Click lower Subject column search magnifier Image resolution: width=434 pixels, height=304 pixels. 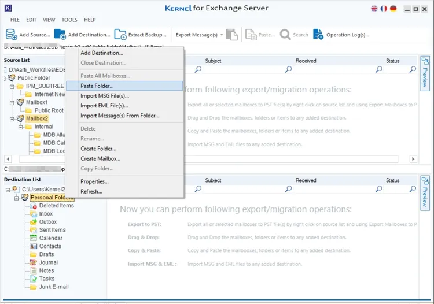(x=288, y=189)
